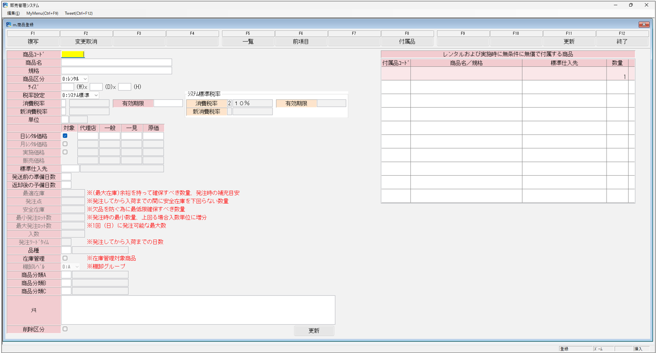The image size is (656, 353).
Task: Click the 更新 button below the memo box
Action: [x=314, y=331]
